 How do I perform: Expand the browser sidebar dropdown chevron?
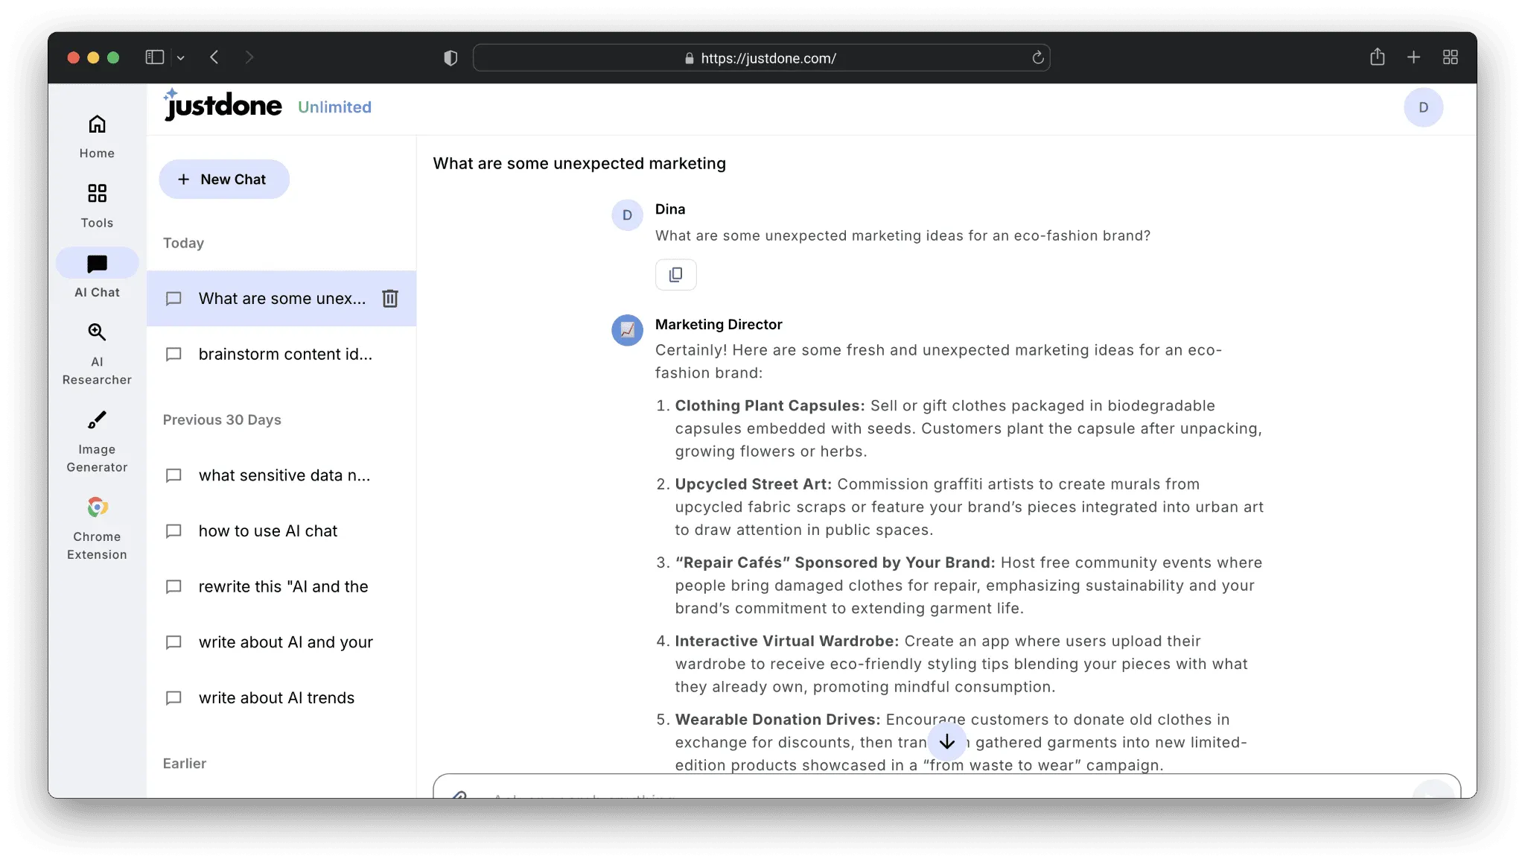[180, 58]
